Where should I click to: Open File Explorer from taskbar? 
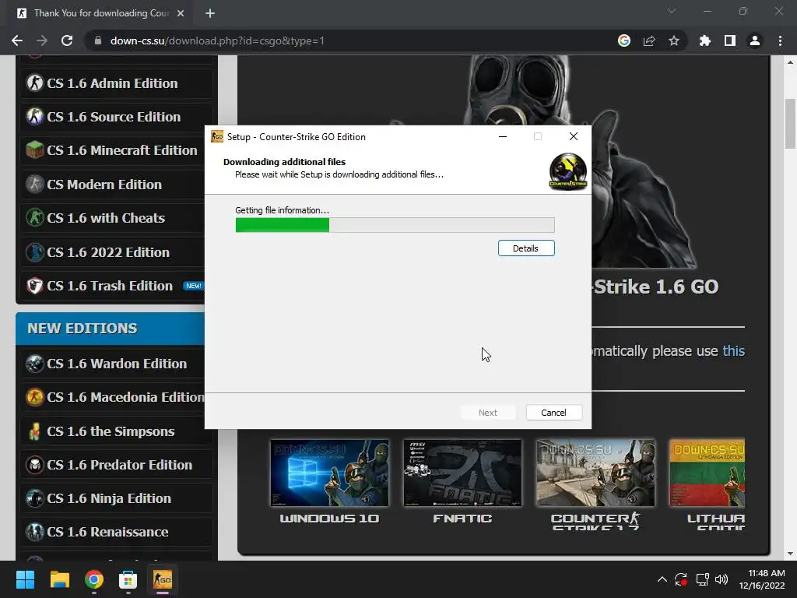59,579
